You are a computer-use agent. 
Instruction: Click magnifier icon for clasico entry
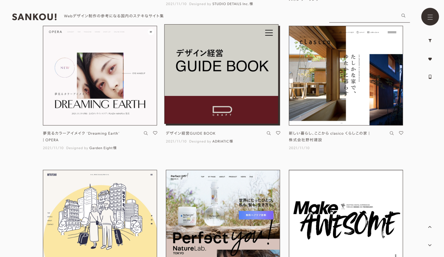pyautogui.click(x=392, y=133)
